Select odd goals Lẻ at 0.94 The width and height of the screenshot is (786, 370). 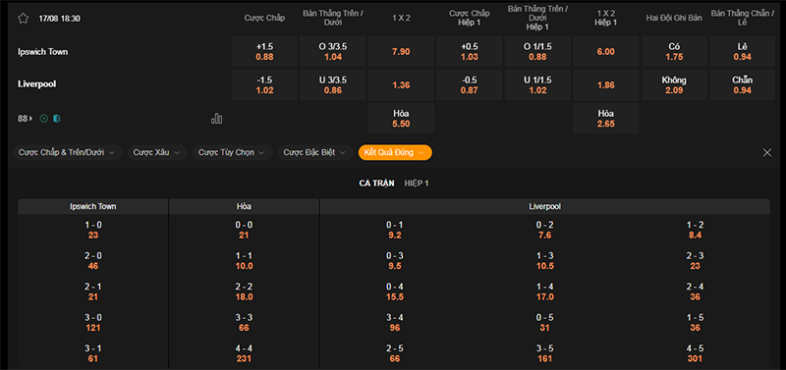coord(743,52)
